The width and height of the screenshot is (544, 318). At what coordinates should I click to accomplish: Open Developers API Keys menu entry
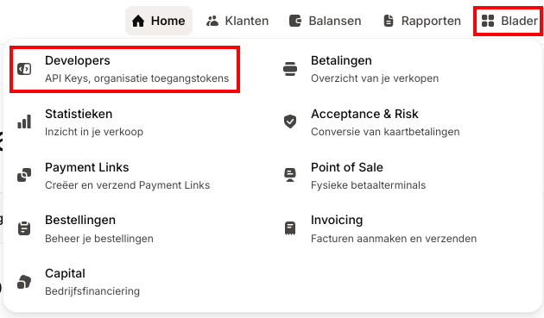point(125,69)
